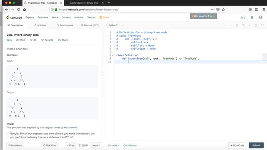Viewport: 267px width, 150px height.
Task: Click the '226. Invert Binary Tree' title
Action: tap(23, 35)
